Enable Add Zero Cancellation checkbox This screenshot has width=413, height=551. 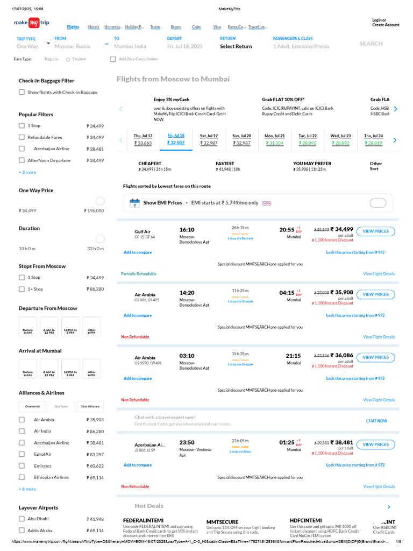(113, 59)
